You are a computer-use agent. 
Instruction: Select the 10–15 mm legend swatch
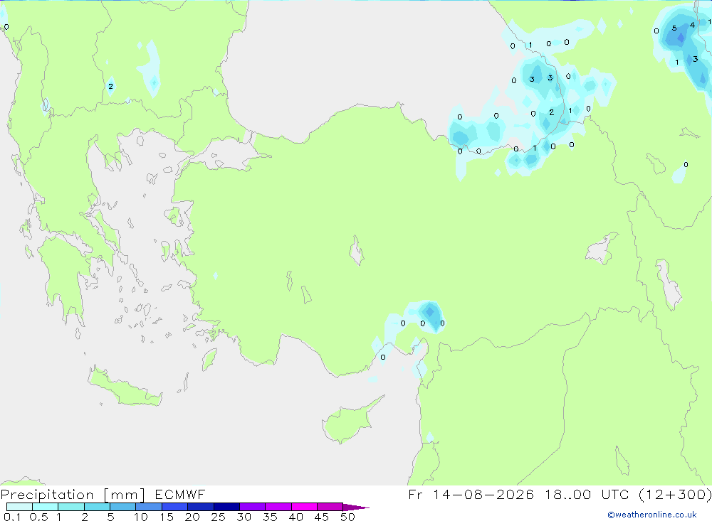click(149, 507)
